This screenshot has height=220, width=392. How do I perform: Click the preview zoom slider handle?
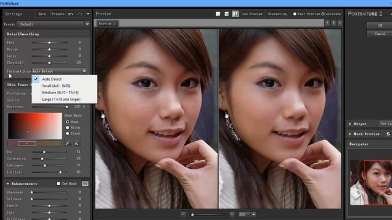coord(192,215)
